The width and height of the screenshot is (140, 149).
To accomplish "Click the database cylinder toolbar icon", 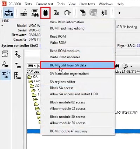I will pyautogui.click(x=67, y=13).
